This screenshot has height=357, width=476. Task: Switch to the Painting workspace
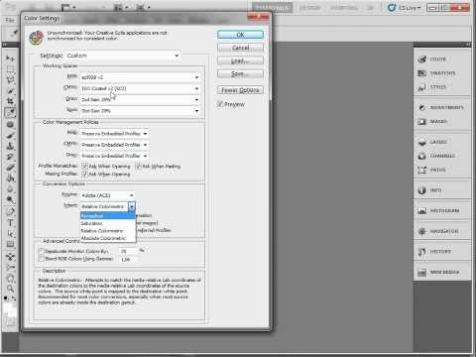(x=344, y=8)
